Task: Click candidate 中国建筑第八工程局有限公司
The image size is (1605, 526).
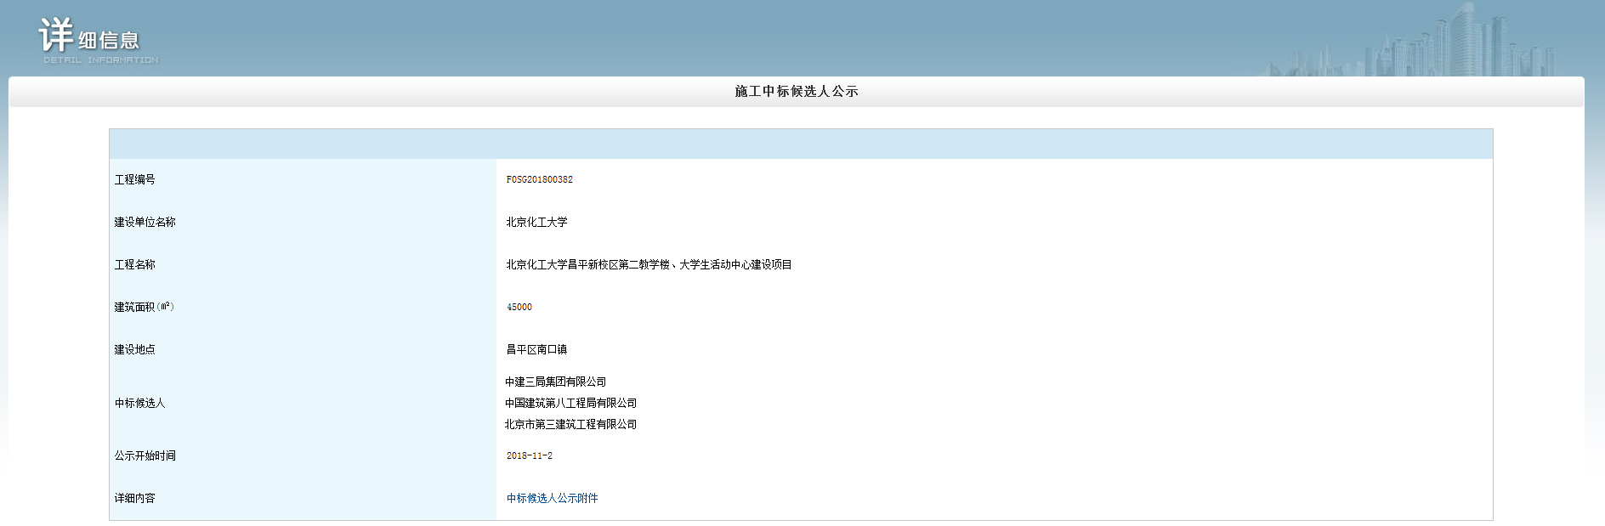Action: tap(571, 404)
